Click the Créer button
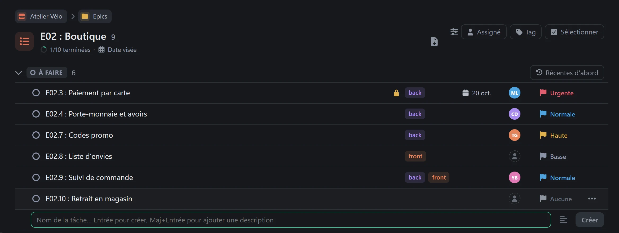 tap(590, 220)
